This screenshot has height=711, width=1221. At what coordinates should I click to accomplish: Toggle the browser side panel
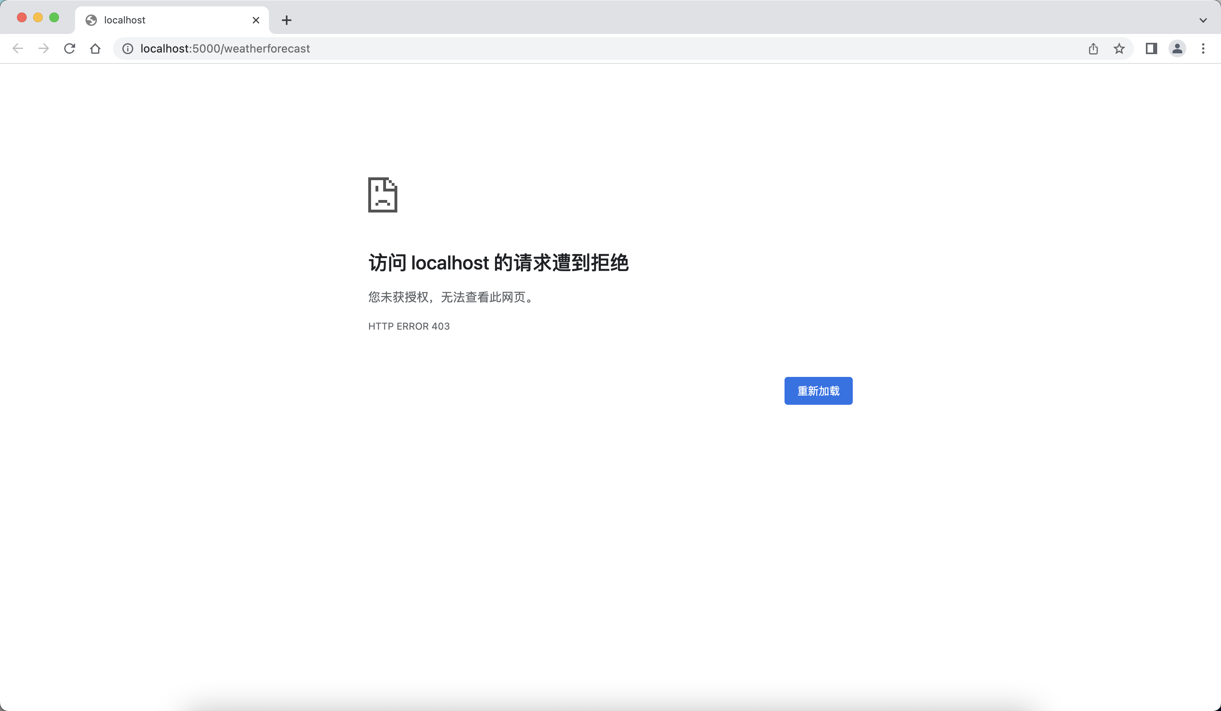pyautogui.click(x=1151, y=48)
